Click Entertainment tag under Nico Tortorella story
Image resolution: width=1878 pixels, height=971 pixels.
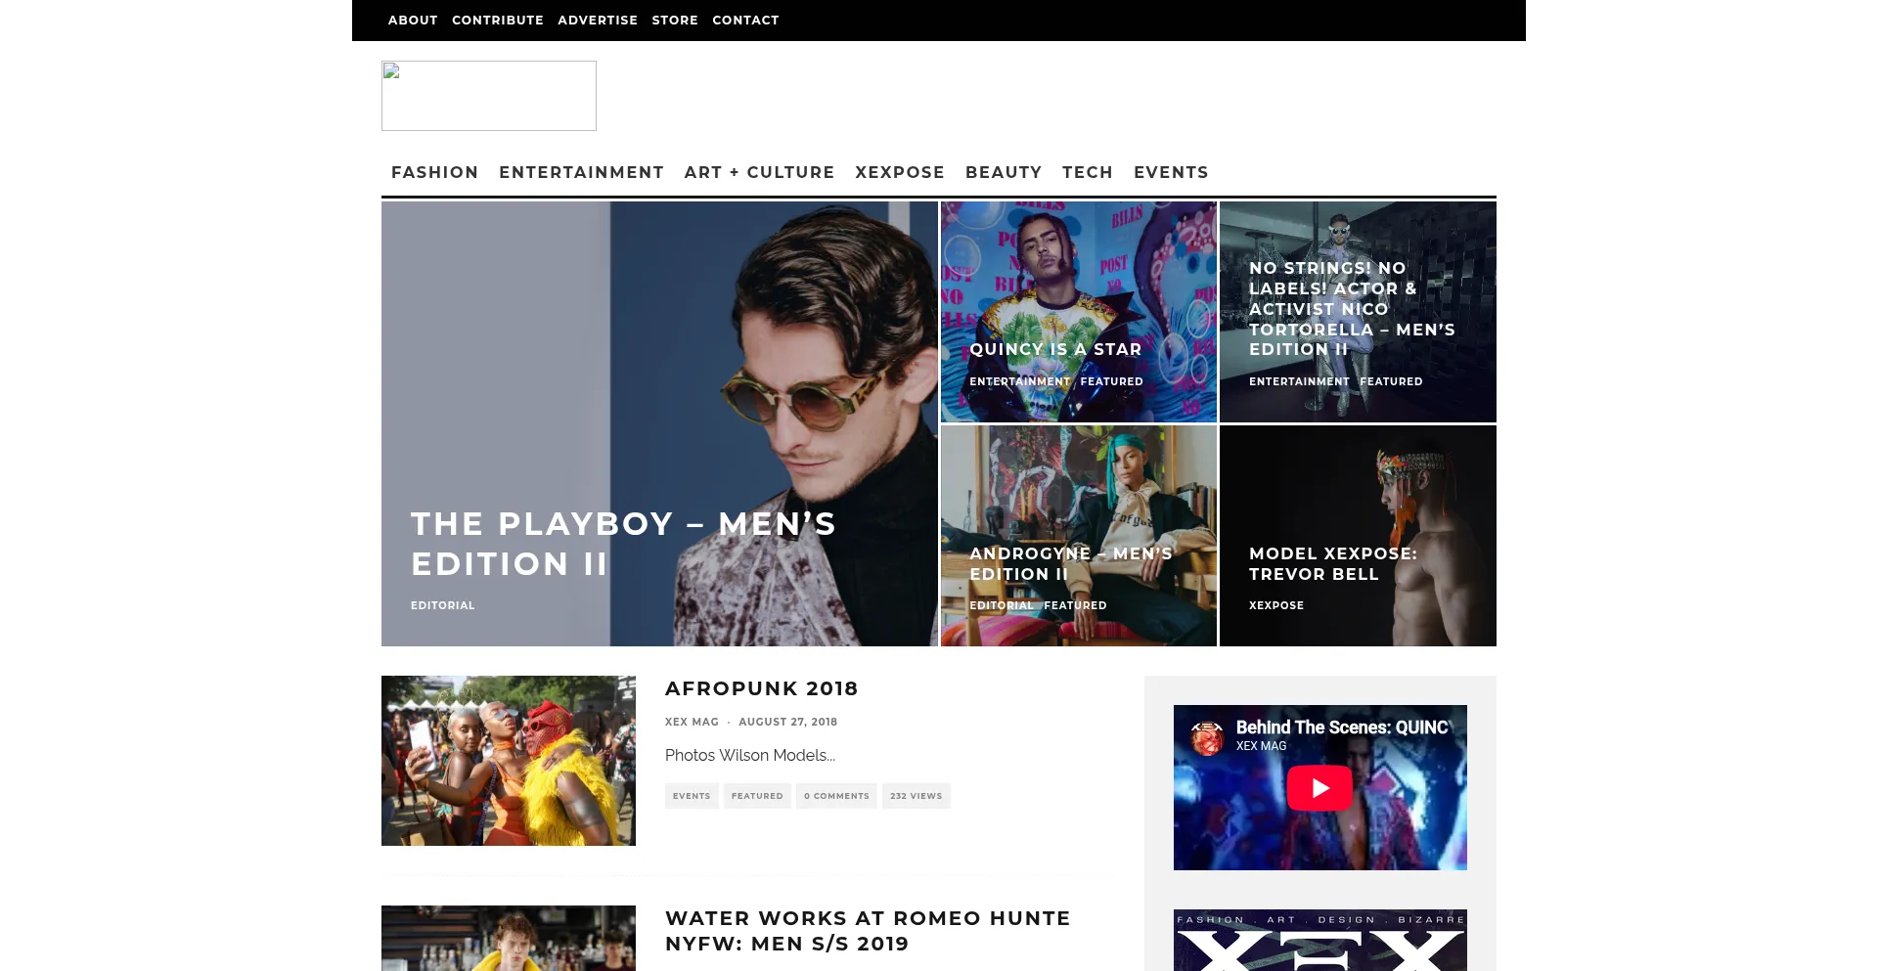coord(1299,381)
